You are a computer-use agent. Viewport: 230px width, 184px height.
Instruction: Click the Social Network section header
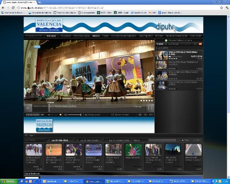(32, 174)
